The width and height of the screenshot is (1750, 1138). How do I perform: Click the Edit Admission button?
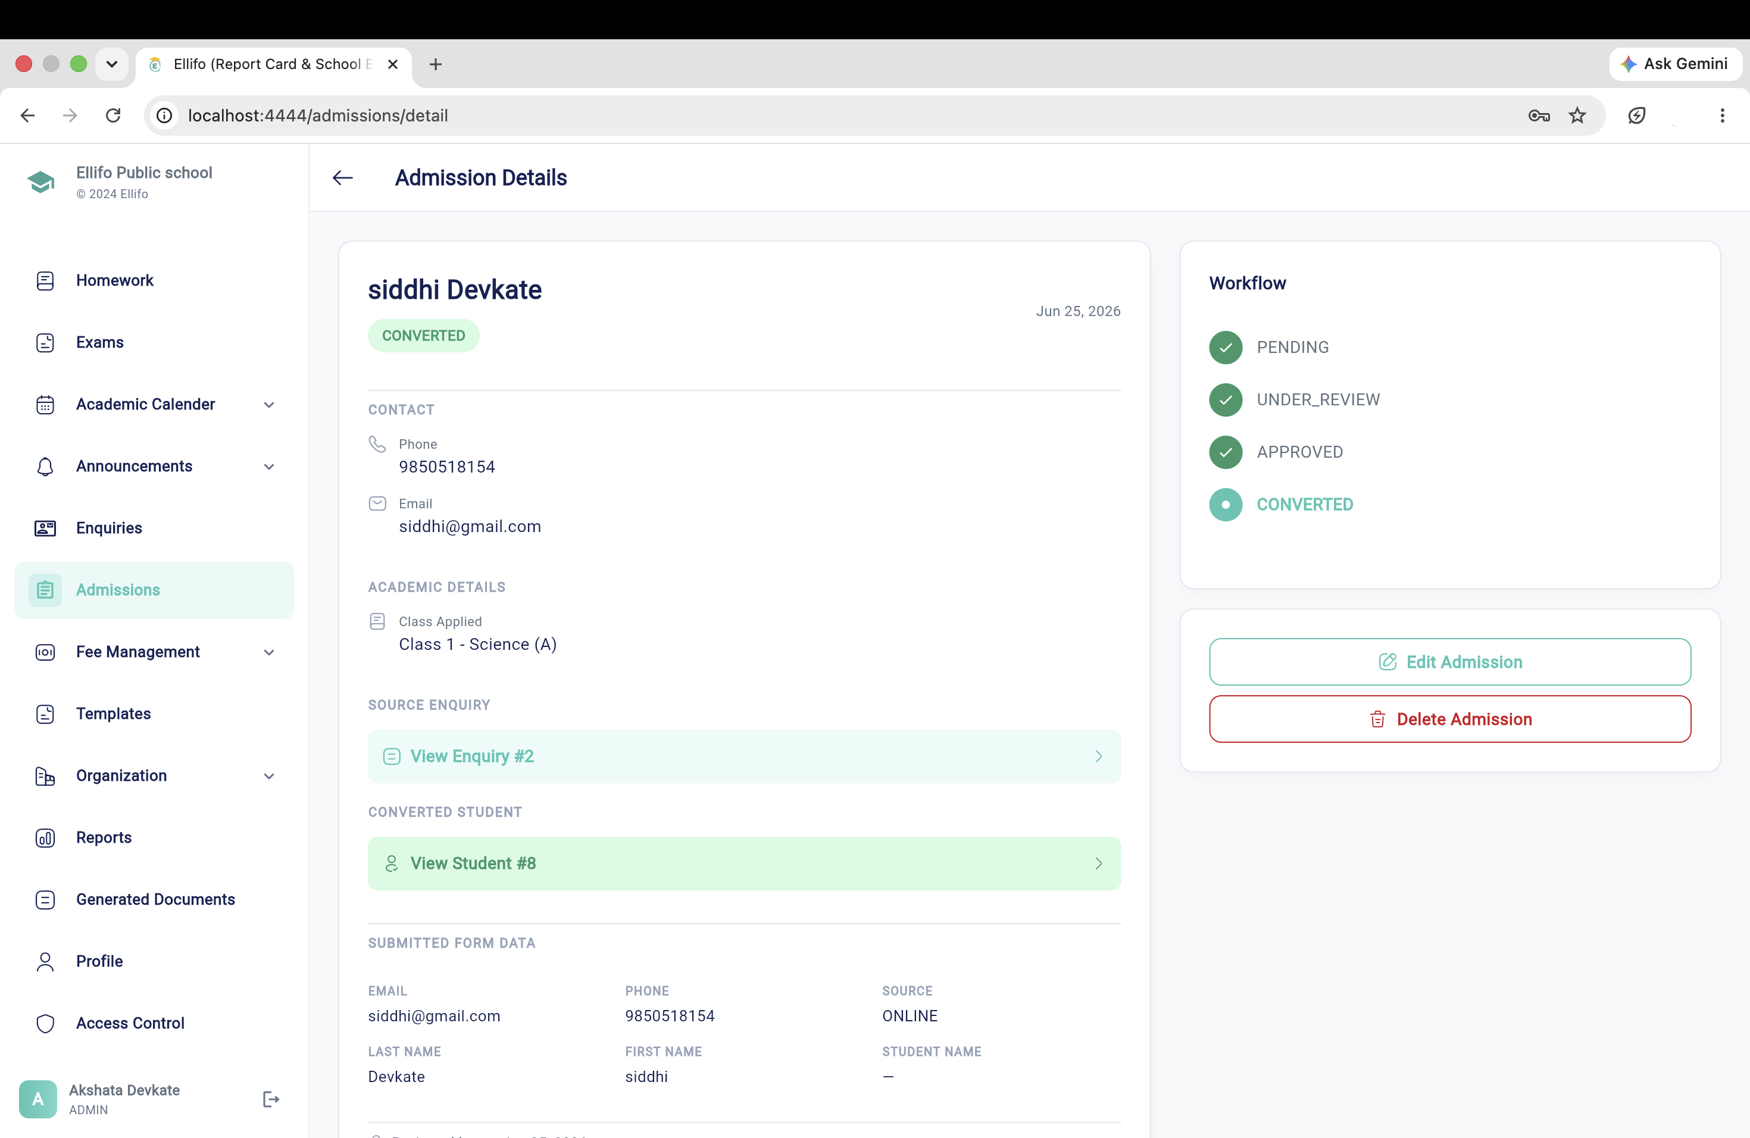(1450, 662)
